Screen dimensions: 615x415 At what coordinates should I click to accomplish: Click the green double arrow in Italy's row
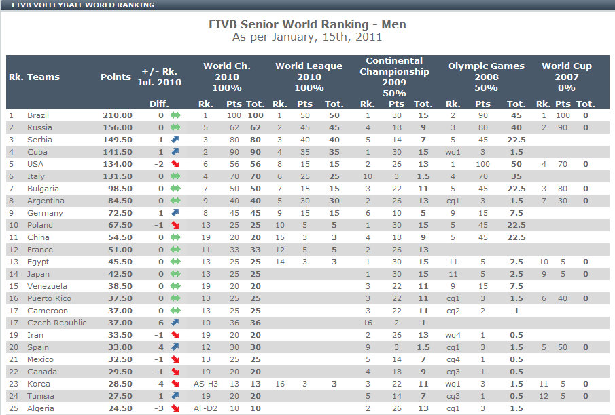(175, 176)
